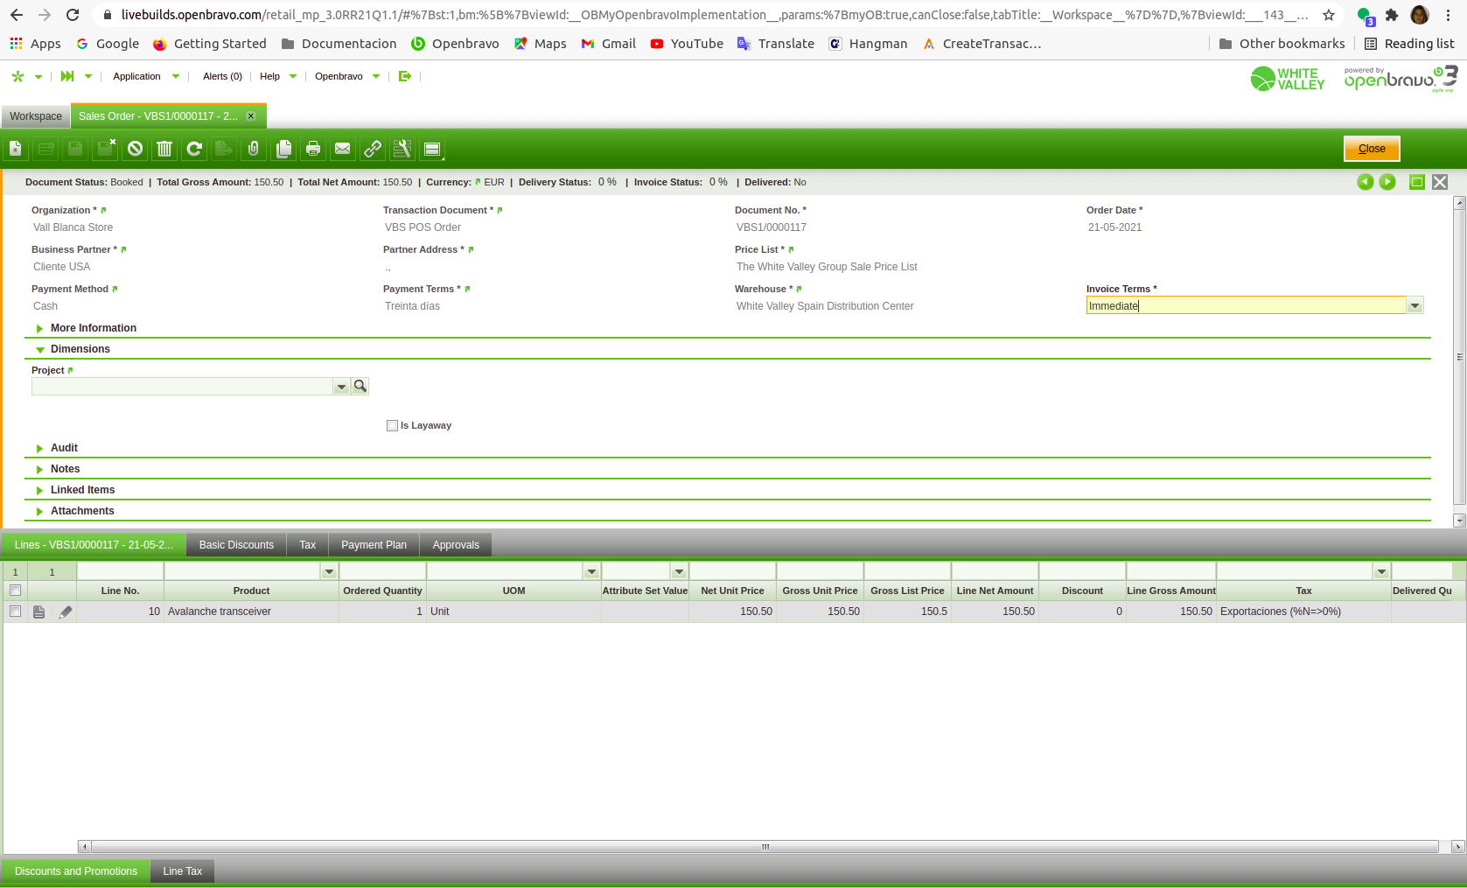Image resolution: width=1467 pixels, height=888 pixels.
Task: Close the form view with X
Action: click(x=1440, y=182)
